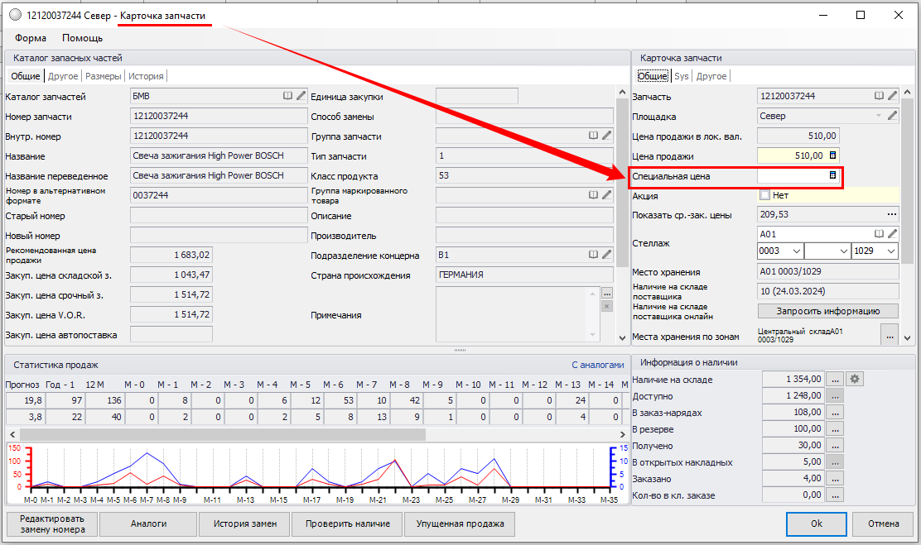
Task: Switch to the История tab
Action: (147, 76)
